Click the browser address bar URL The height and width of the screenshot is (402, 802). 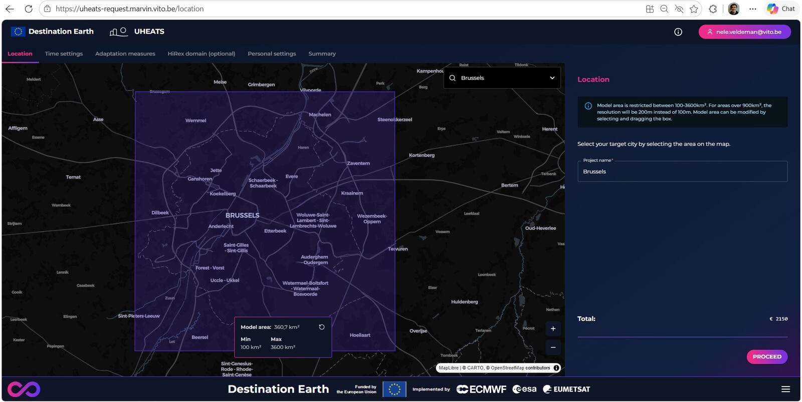129,9
